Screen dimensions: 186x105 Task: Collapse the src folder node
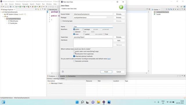pos(3,17)
